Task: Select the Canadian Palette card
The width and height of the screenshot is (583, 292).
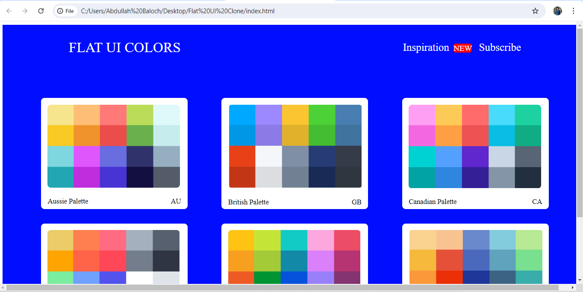Action: tap(475, 153)
